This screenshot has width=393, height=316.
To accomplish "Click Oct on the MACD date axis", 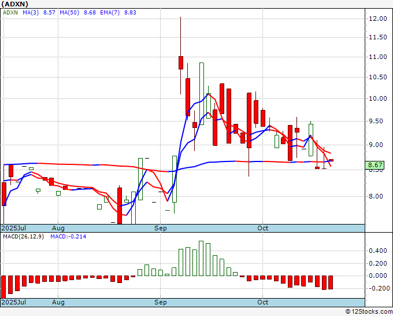I will [x=262, y=302].
